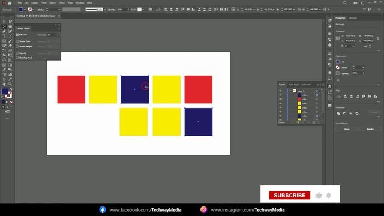Image resolution: width=384 pixels, height=216 pixels.
Task: Select the Rectangle tool in toolbar
Action: [x=4, y=41]
